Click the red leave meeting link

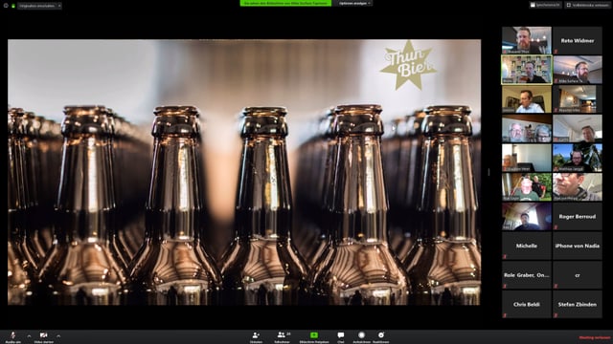(x=594, y=337)
